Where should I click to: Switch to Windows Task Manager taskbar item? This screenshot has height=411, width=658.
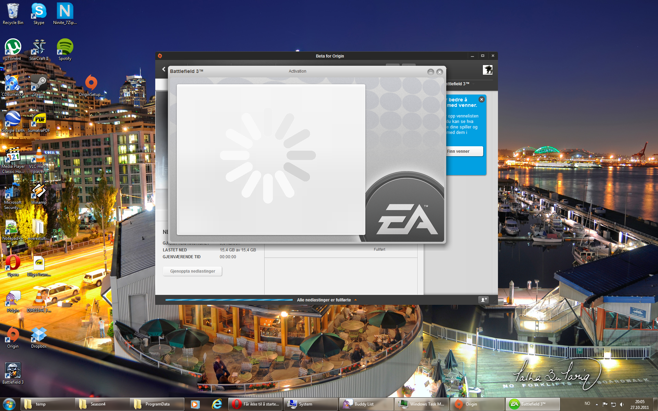422,404
